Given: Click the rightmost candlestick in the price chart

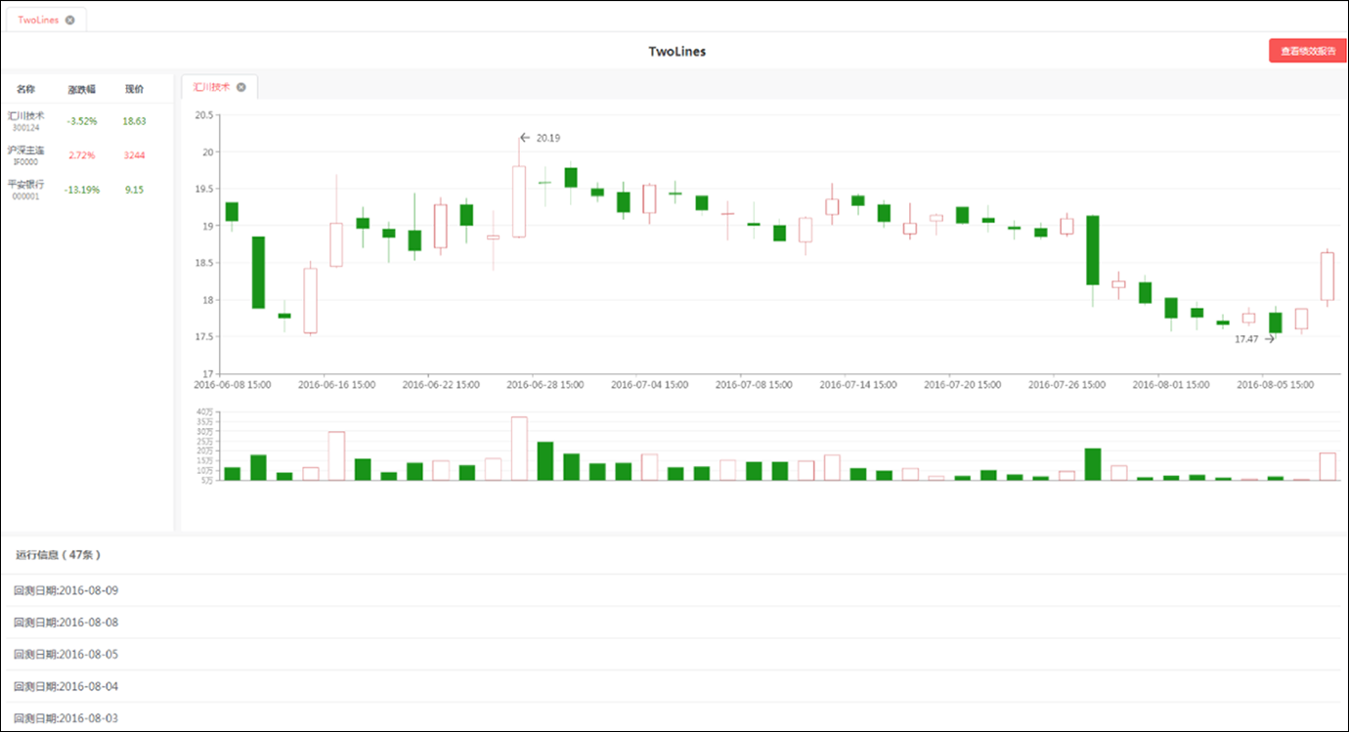Looking at the screenshot, I should (1327, 276).
